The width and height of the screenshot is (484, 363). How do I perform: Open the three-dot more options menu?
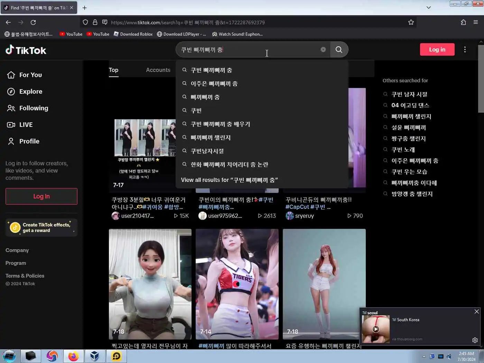coord(465,49)
